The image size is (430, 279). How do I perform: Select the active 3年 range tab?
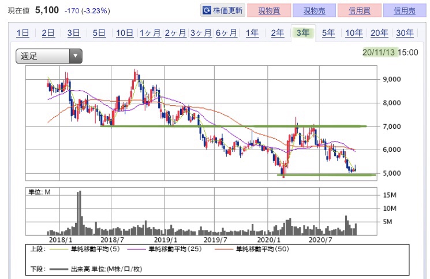(303, 33)
